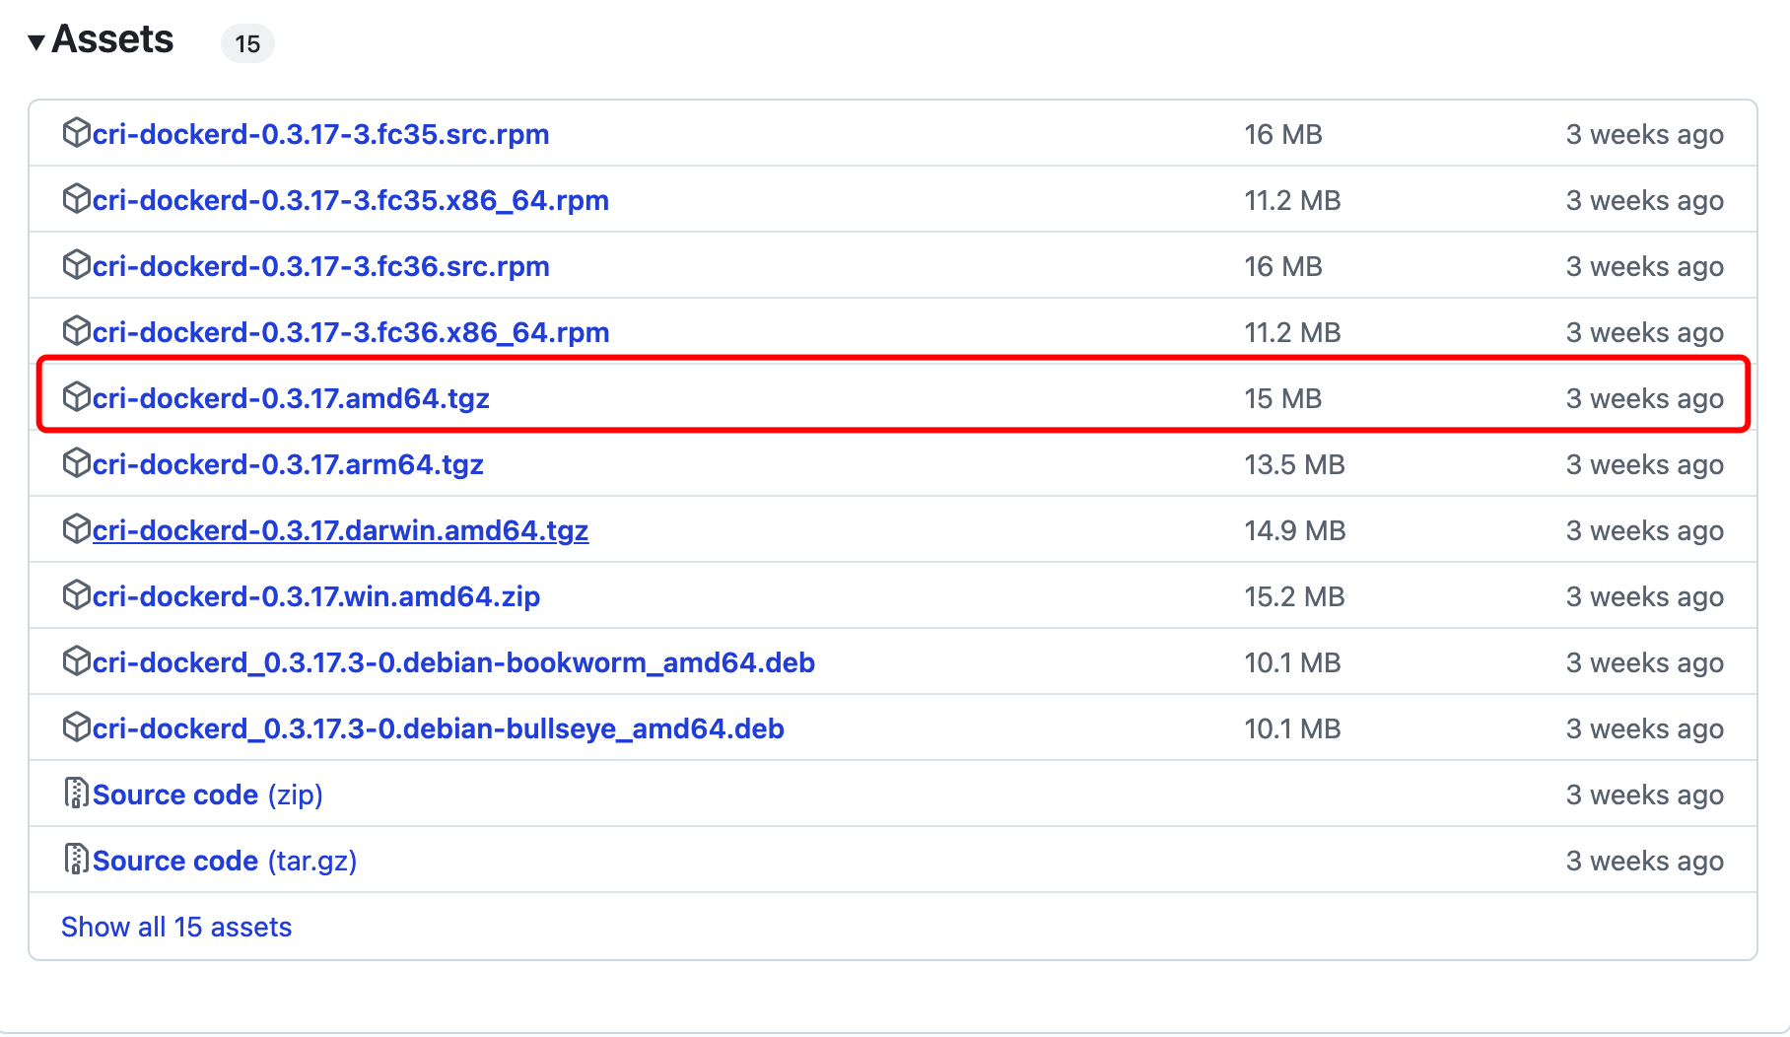Screen dimensions: 1790x1037
Task: Click package icon beside cri-dockerd-0.3.17-3.fc35.src.rpm
Action: [x=76, y=133]
